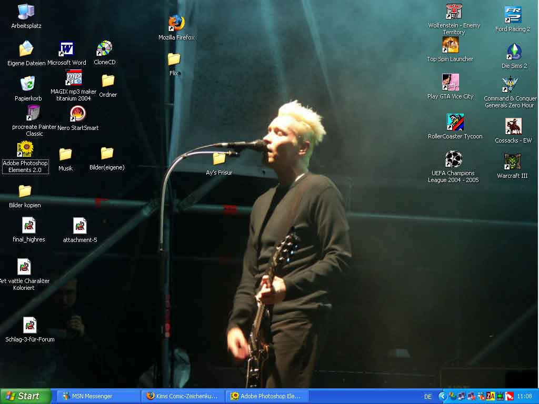Select the CloneCD desktop icon
The height and width of the screenshot is (404, 539).
click(104, 49)
